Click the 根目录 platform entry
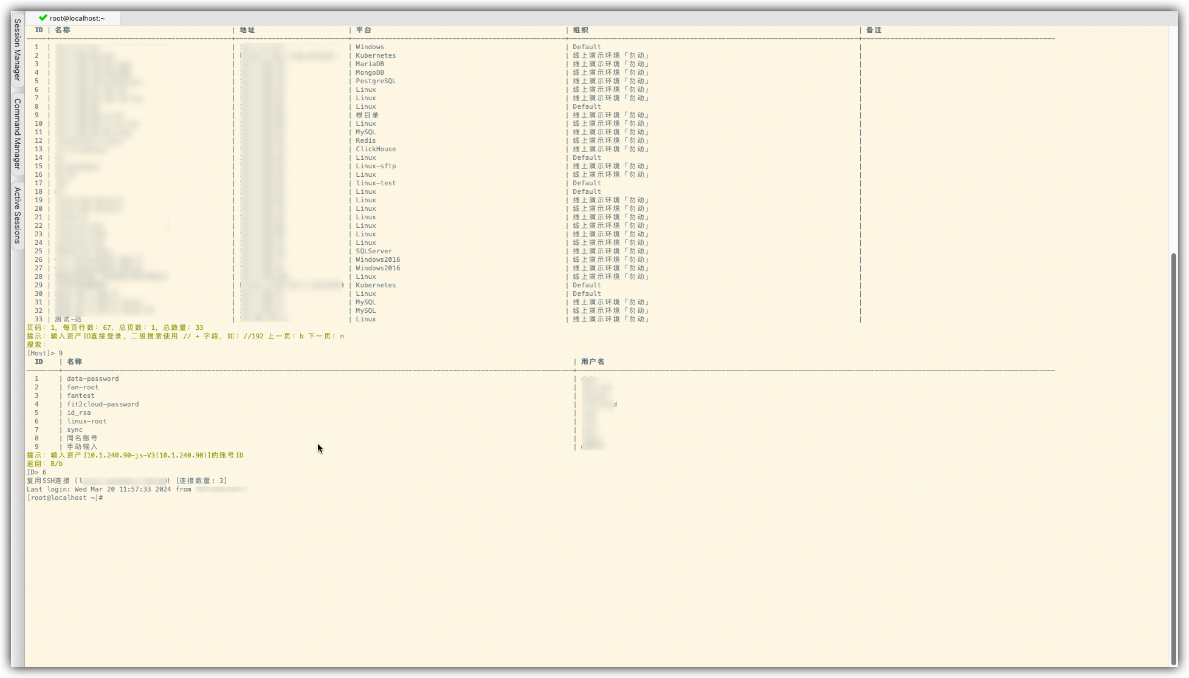Screen dimensions: 1189x678 click(367, 115)
